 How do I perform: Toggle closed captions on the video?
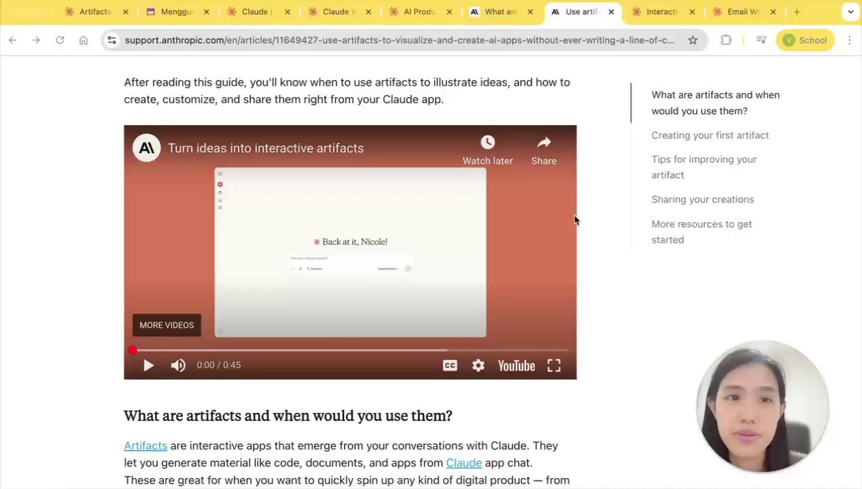[x=450, y=365]
